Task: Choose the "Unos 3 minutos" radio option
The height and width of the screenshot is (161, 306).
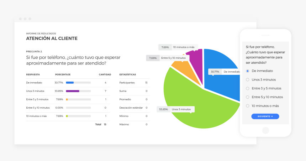Action: tap(247, 80)
